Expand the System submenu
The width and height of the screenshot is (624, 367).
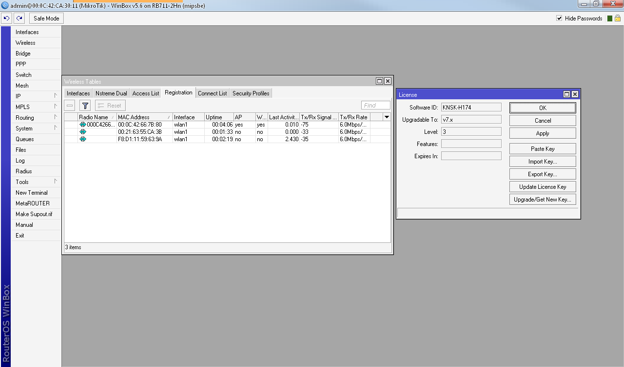point(36,128)
